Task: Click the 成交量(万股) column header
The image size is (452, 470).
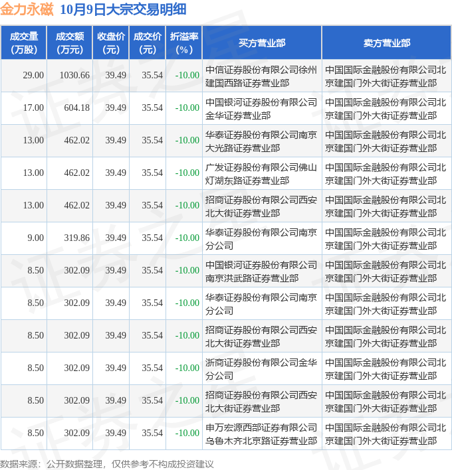Action: tap(24, 43)
